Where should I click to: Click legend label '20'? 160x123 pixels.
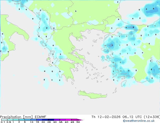point(43,122)
